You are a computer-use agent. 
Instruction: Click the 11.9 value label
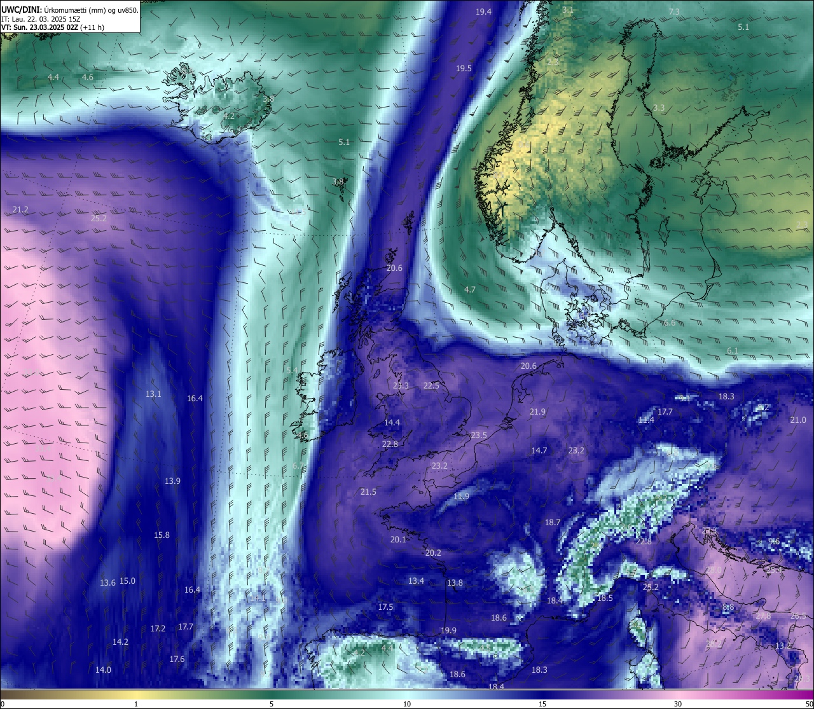[x=461, y=497]
